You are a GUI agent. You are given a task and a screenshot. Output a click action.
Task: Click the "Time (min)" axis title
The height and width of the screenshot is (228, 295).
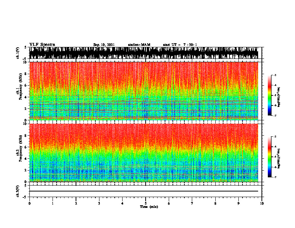click(149, 207)
